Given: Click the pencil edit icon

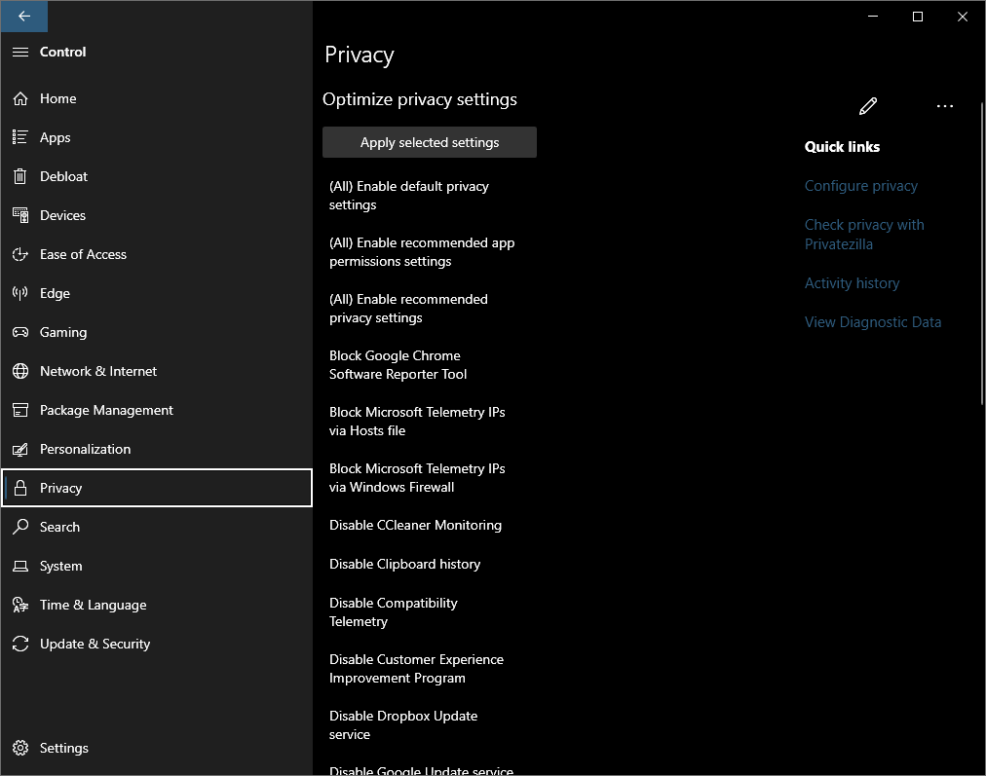Looking at the screenshot, I should click(868, 106).
